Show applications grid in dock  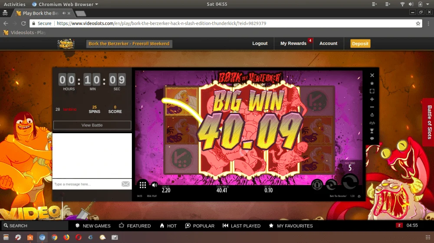[x=428, y=237]
